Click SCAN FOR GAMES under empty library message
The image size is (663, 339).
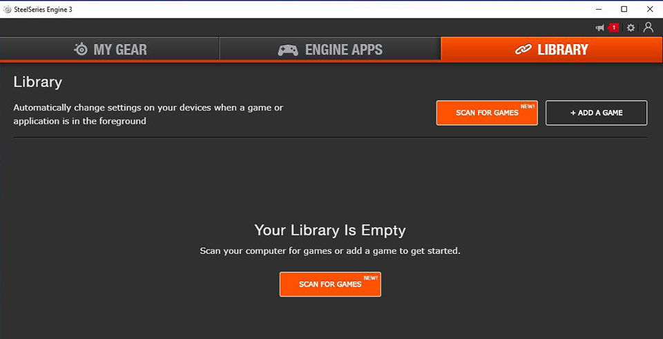click(x=330, y=284)
